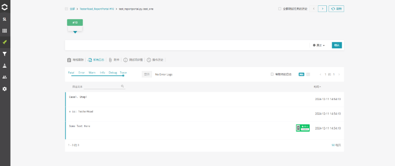Viewport: 395px width, 166px height.
Task: Open TesterRoad_ReportPortal #10 breadcrumb link
Action: tap(97, 9)
